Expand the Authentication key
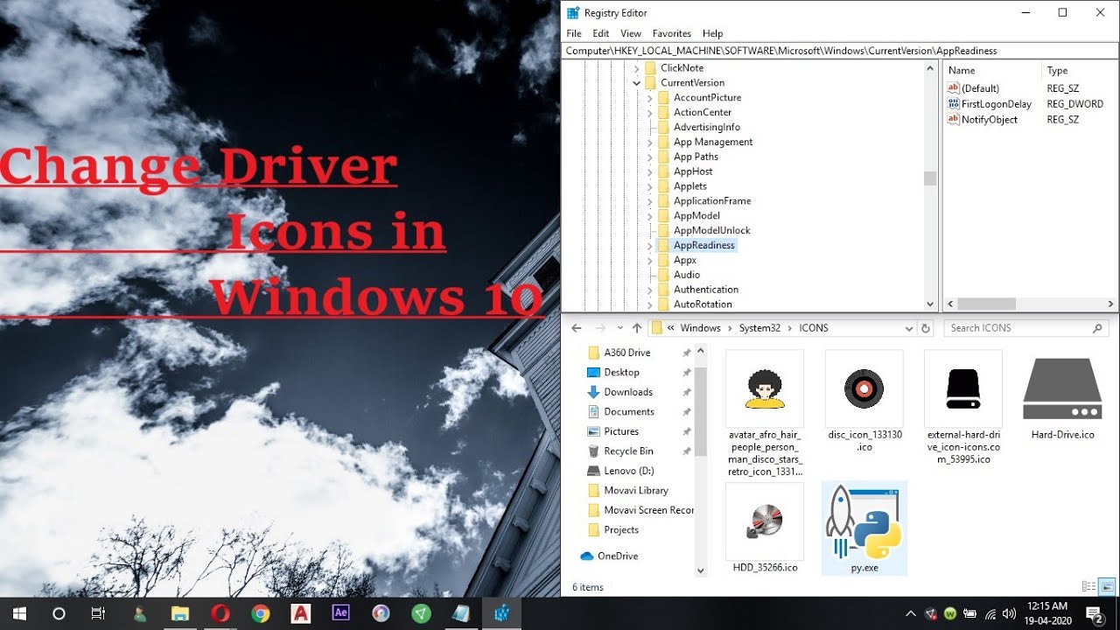1120x630 pixels. [650, 290]
